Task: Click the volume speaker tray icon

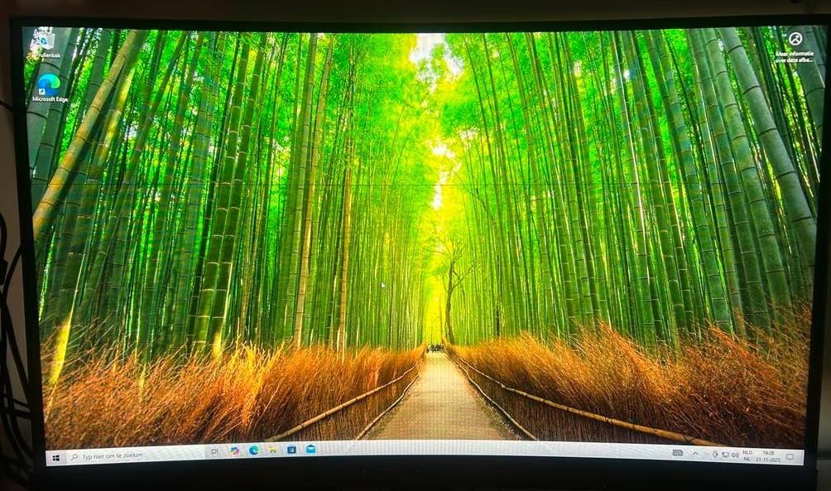Action: tap(736, 455)
